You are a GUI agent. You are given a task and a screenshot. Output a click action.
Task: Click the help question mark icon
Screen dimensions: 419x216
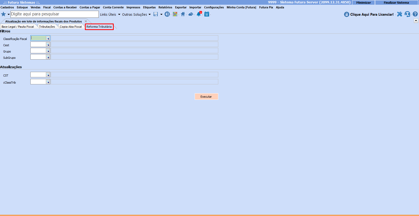(x=415, y=14)
